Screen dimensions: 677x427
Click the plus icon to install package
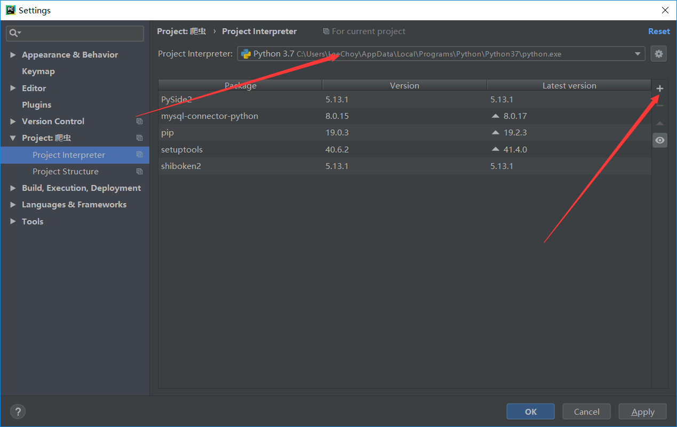[x=660, y=88]
